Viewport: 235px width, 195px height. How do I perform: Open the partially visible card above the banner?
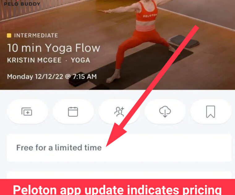tap(119, 175)
